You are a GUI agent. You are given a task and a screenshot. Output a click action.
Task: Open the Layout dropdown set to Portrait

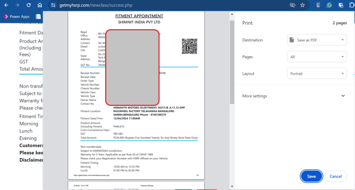317,74
